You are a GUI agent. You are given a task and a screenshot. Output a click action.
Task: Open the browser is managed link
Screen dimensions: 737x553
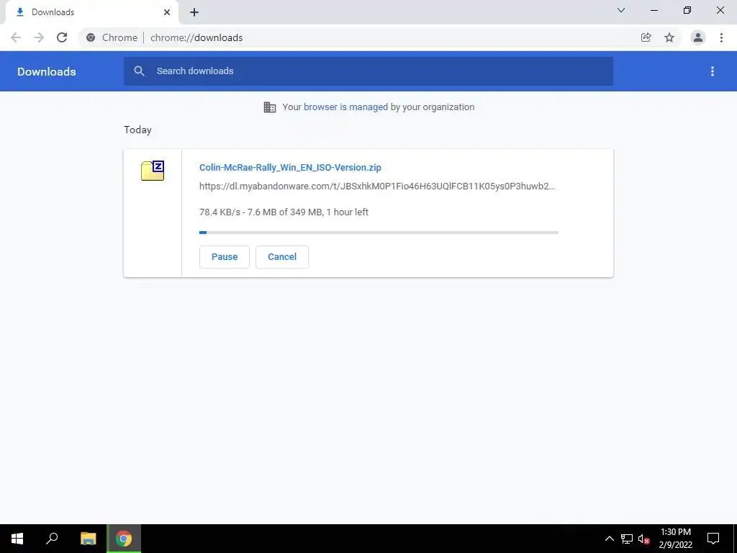(x=345, y=107)
